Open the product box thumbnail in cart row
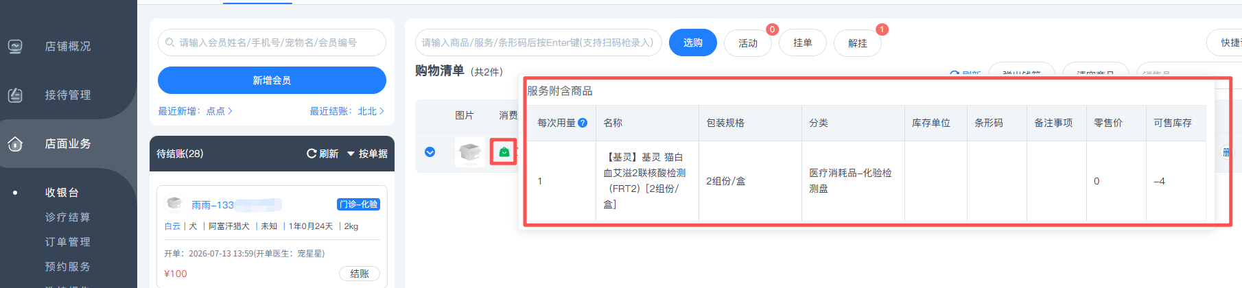The width and height of the screenshot is (1242, 288). click(x=470, y=152)
